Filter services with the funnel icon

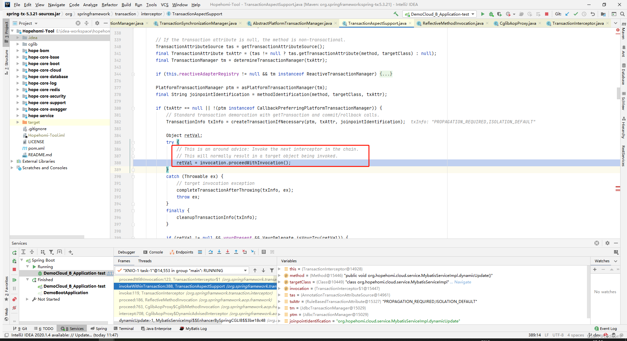tap(51, 252)
